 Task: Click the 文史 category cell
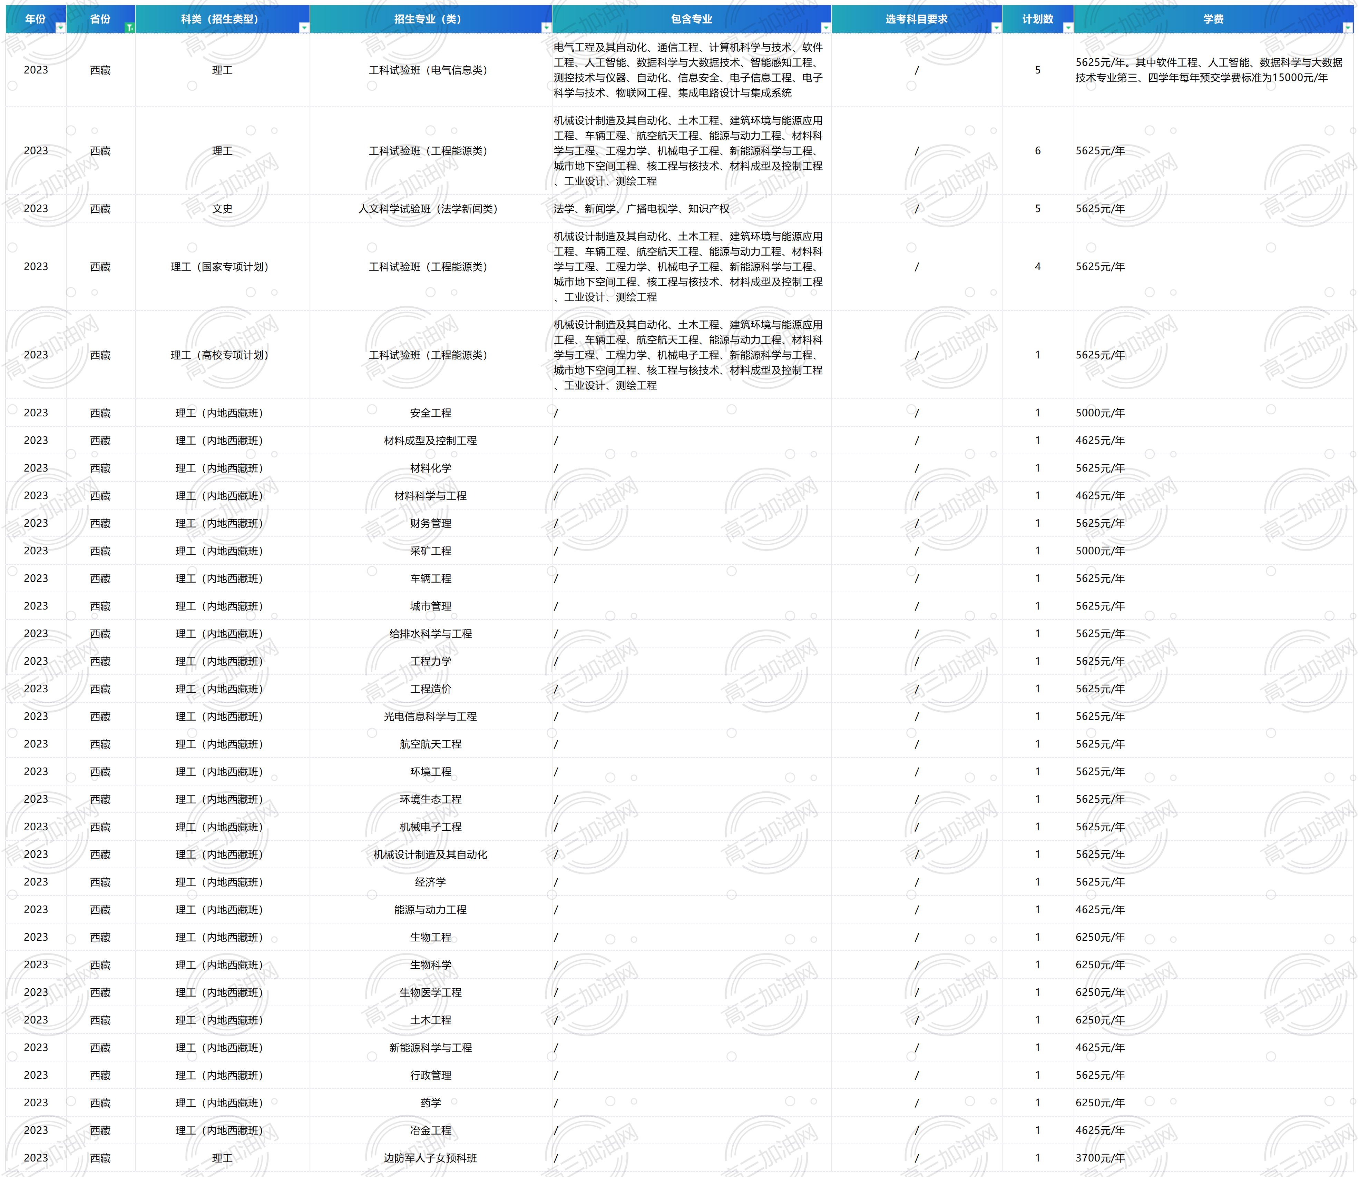click(x=222, y=209)
